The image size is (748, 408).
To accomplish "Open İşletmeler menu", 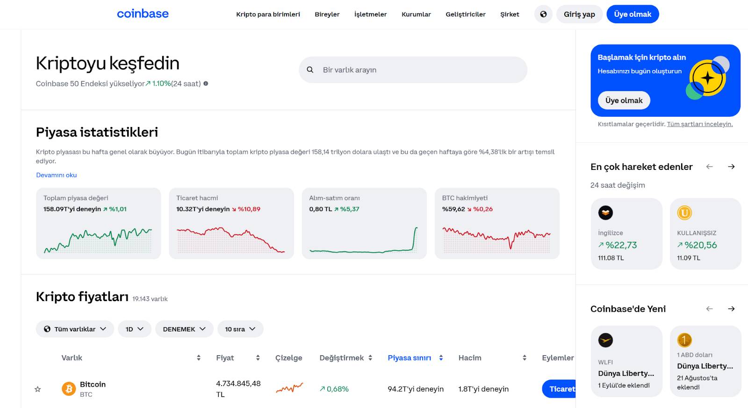I will pyautogui.click(x=370, y=14).
